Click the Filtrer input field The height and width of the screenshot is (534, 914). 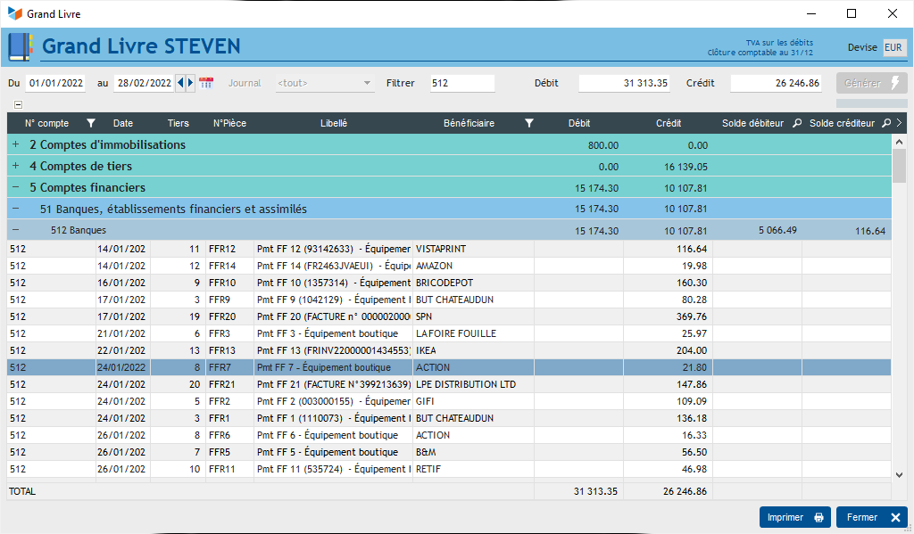coord(461,83)
